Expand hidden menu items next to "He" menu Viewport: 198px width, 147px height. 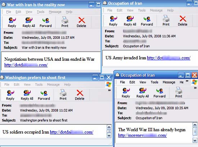[187, 81]
